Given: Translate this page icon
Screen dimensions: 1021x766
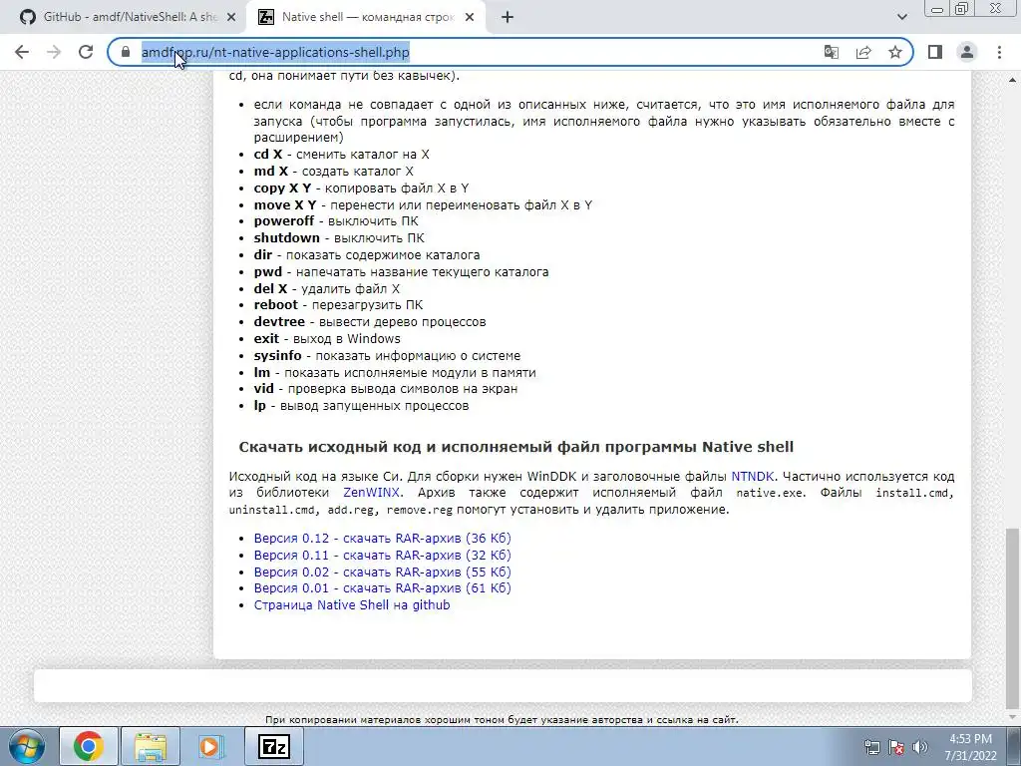Looking at the screenshot, I should pyautogui.click(x=832, y=52).
